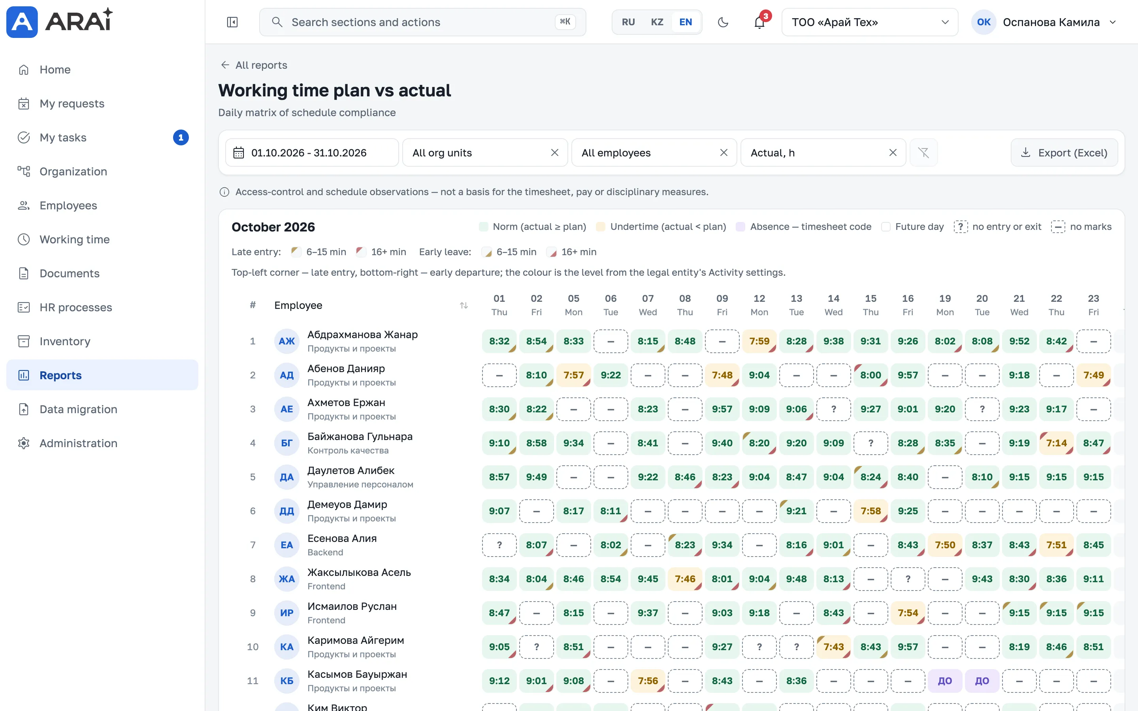Image resolution: width=1138 pixels, height=711 pixels.
Task: Focus the search sections and actions field
Action: pos(422,22)
